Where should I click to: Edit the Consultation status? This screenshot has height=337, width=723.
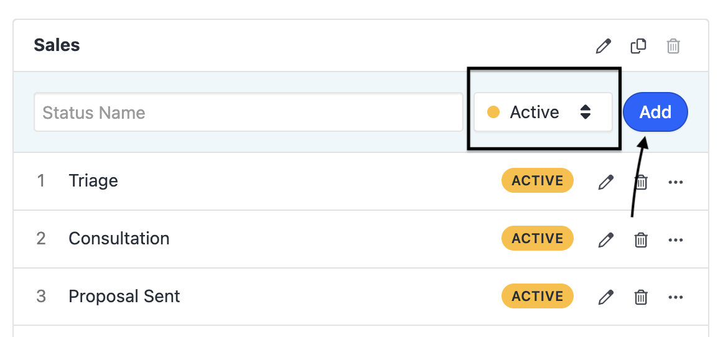[x=605, y=239]
